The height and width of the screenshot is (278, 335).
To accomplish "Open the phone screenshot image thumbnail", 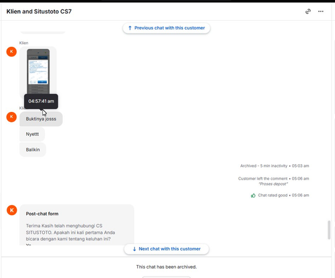I will (38, 72).
